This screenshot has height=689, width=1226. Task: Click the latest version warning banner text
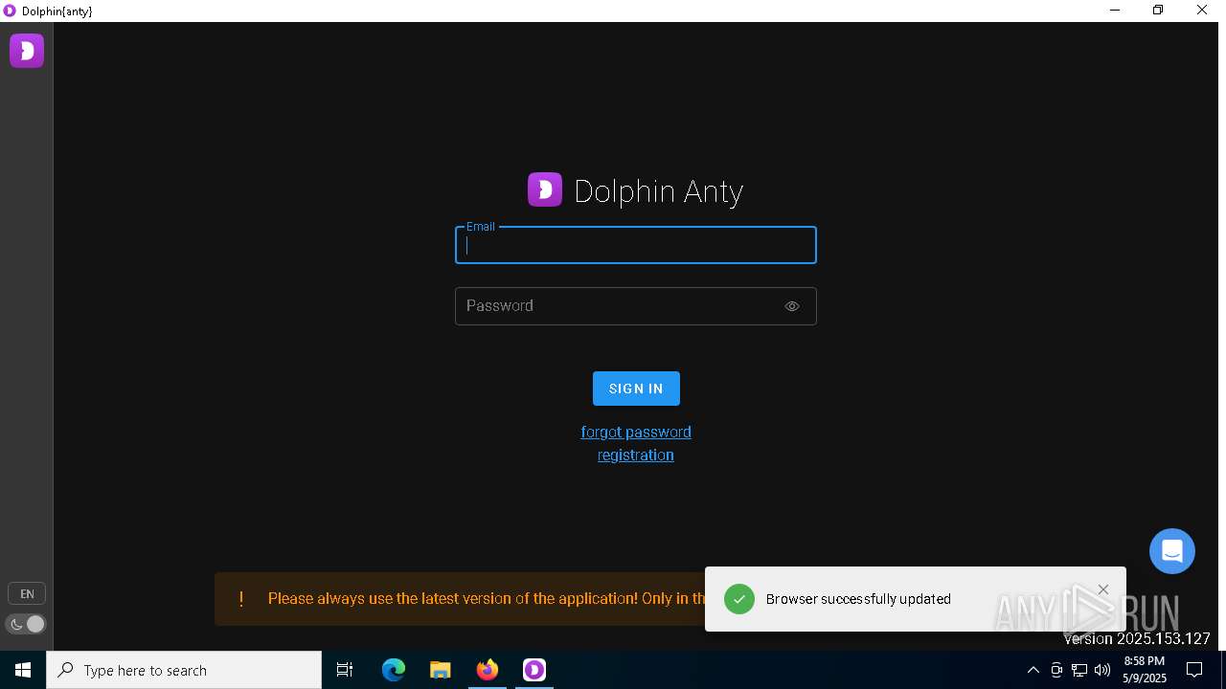coord(487,599)
